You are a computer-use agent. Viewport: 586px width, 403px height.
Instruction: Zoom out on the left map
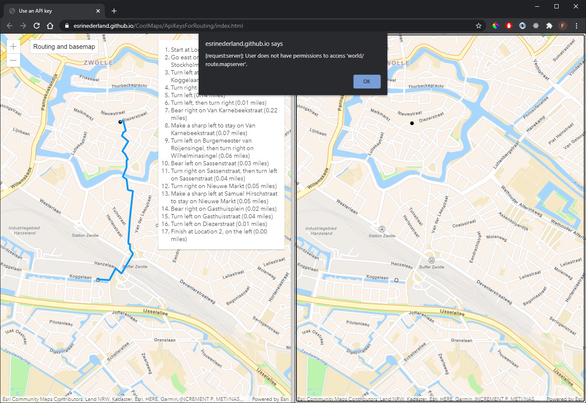coord(13,60)
